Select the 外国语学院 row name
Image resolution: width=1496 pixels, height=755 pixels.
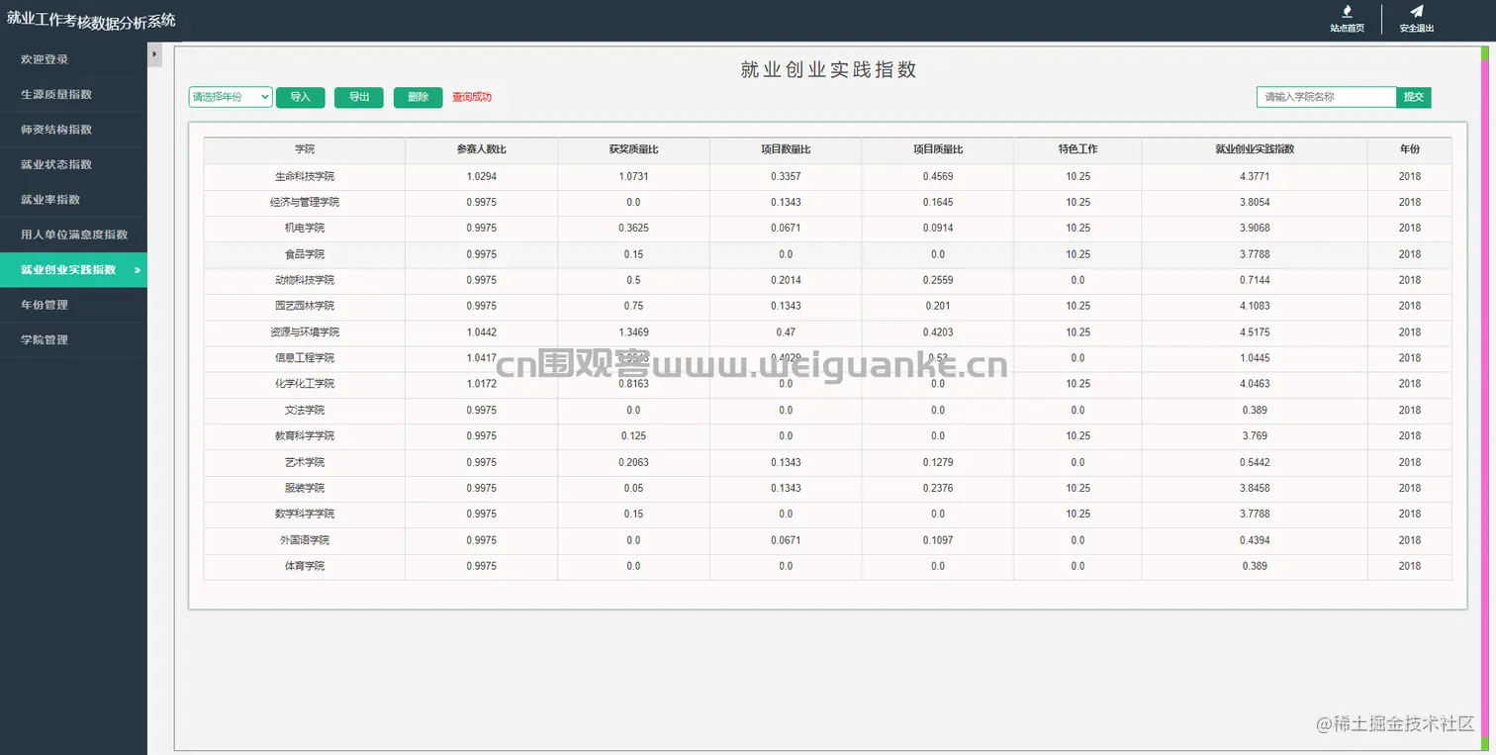(305, 540)
